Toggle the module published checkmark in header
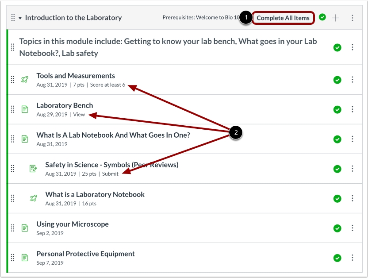The width and height of the screenshot is (368, 278). 322,17
